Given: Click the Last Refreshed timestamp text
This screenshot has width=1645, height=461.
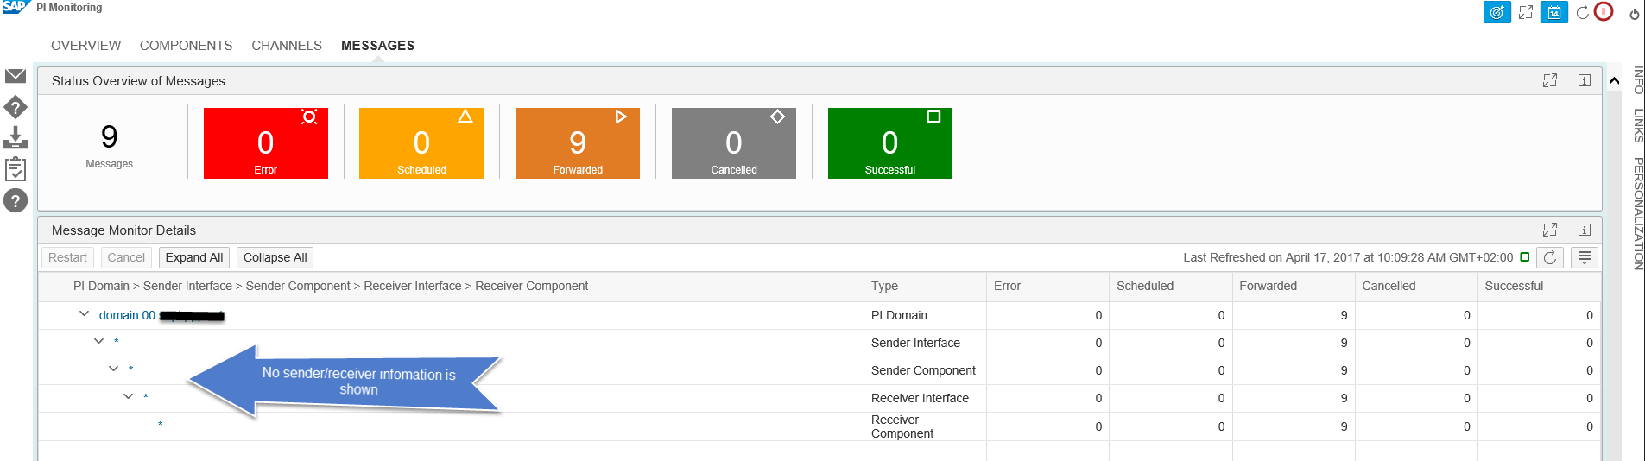Looking at the screenshot, I should click(1348, 257).
